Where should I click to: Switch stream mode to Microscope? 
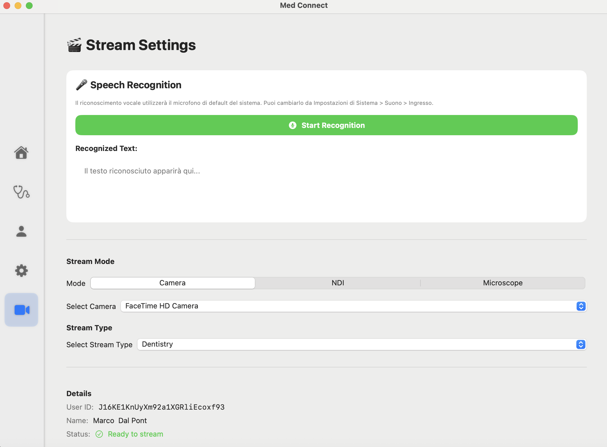click(x=503, y=283)
